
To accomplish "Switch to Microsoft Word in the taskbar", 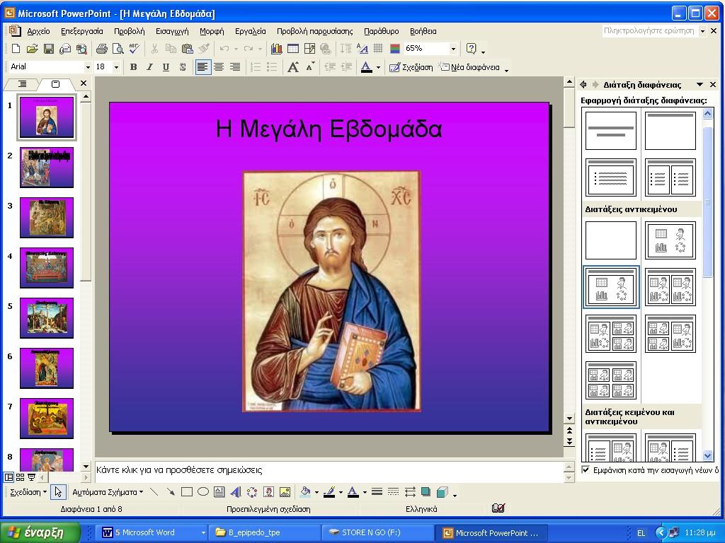I will 150,532.
